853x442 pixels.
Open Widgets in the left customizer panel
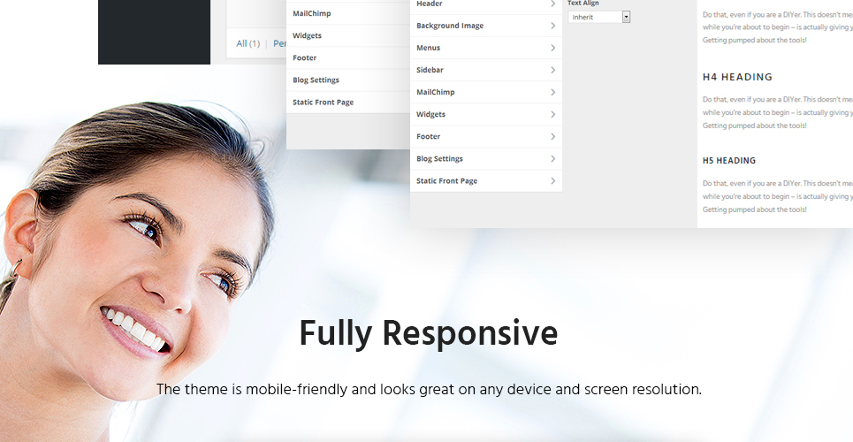[348, 35]
